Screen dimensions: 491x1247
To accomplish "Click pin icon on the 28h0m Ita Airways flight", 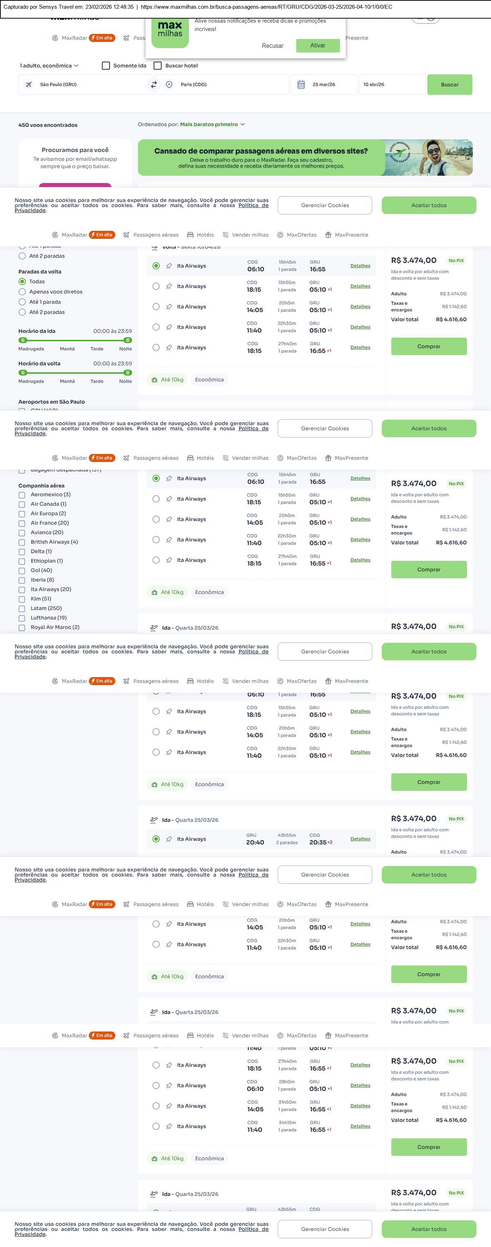I will click(169, 1086).
